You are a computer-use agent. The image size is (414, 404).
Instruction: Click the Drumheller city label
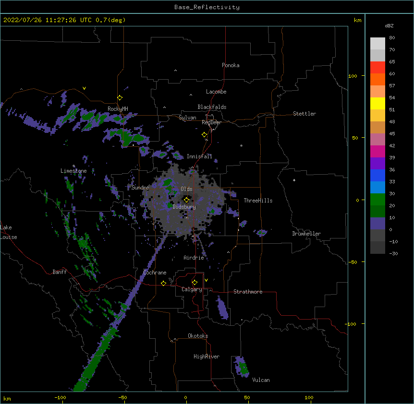pos(306,234)
